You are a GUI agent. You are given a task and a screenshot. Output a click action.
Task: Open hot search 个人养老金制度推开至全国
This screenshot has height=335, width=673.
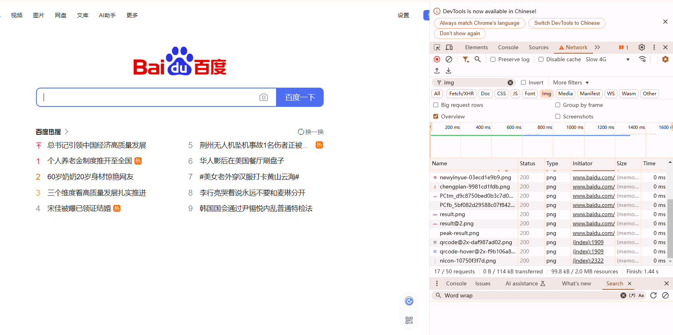click(90, 161)
